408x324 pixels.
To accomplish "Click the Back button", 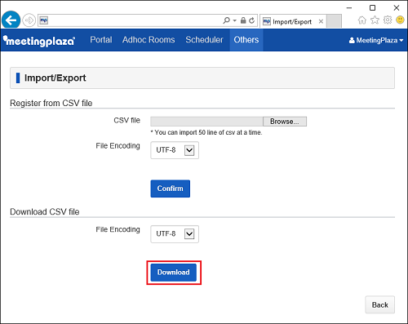I will coord(380,304).
